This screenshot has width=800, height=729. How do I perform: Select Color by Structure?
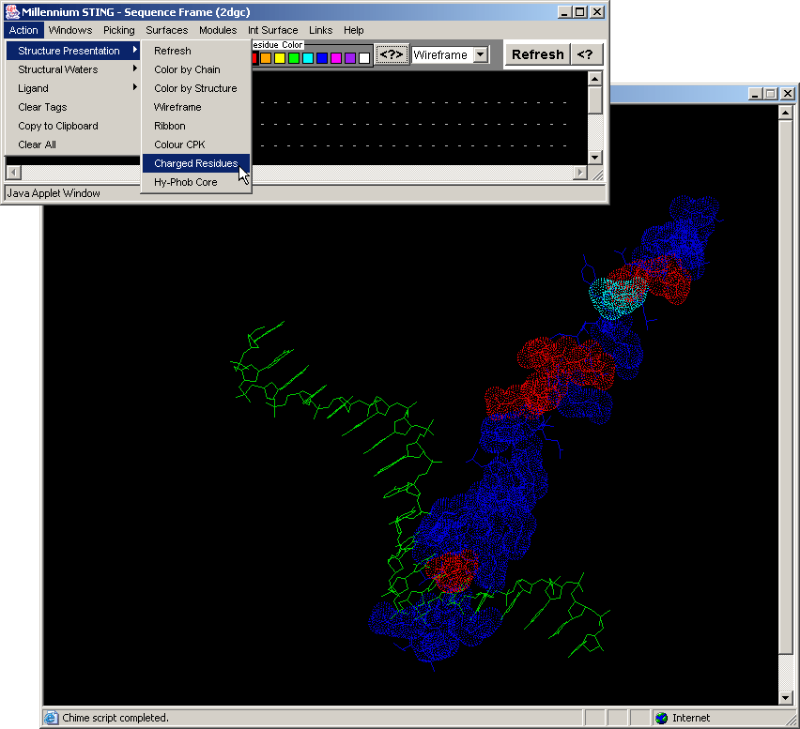196,88
